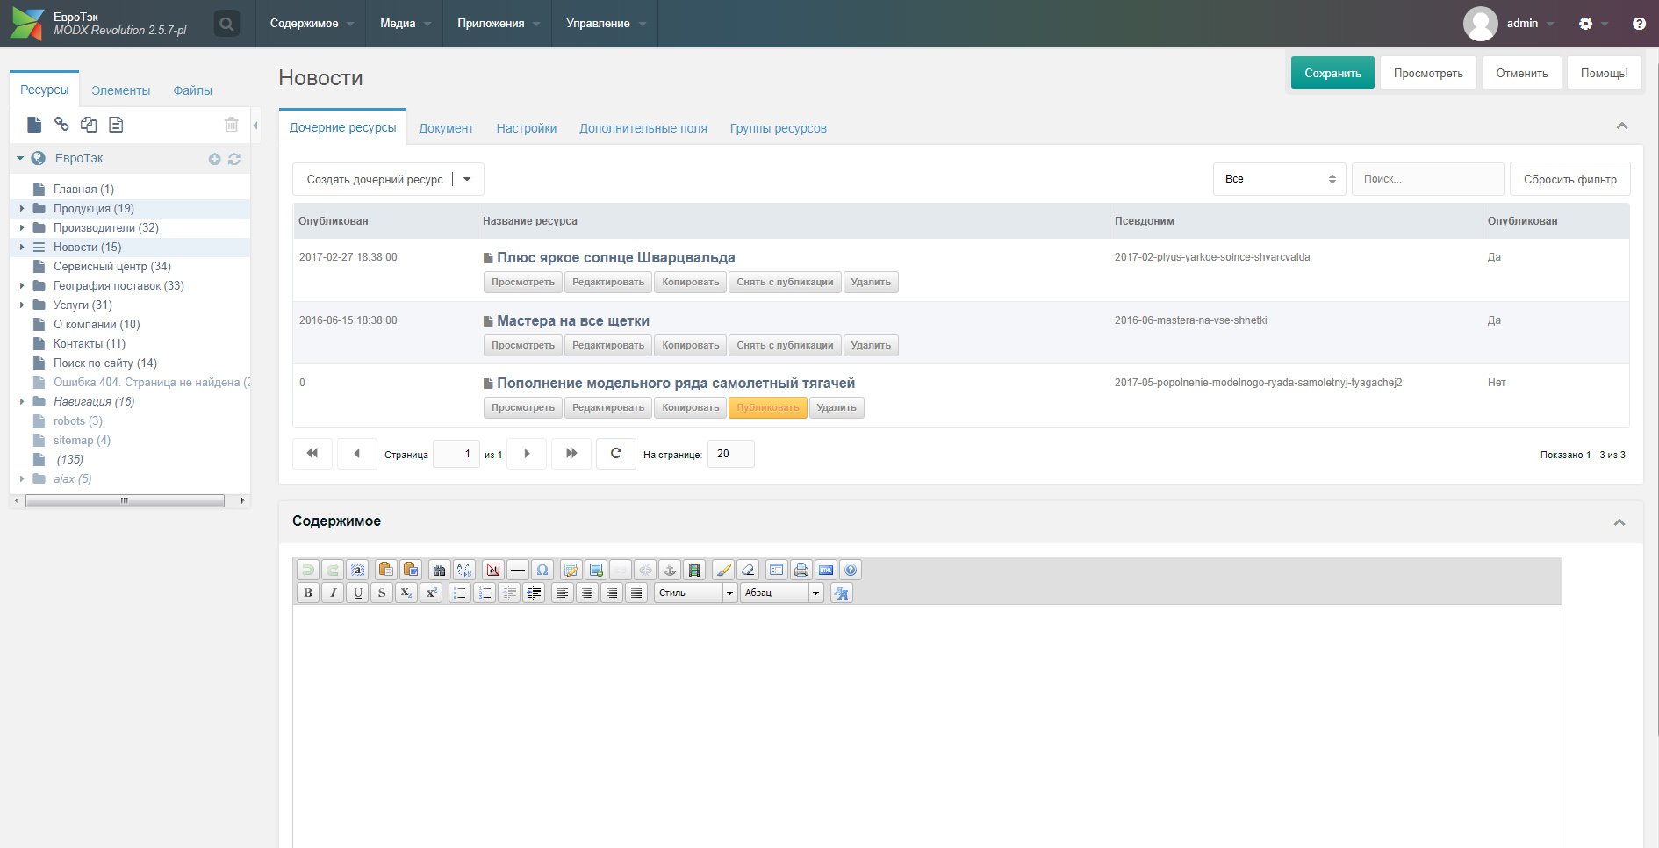Insert a horizontal line in editor

point(518,570)
